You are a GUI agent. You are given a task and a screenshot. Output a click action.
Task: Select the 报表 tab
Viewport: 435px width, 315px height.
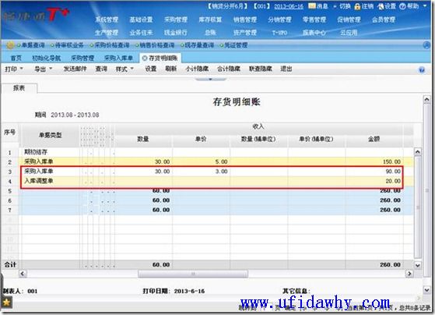pos(19,88)
